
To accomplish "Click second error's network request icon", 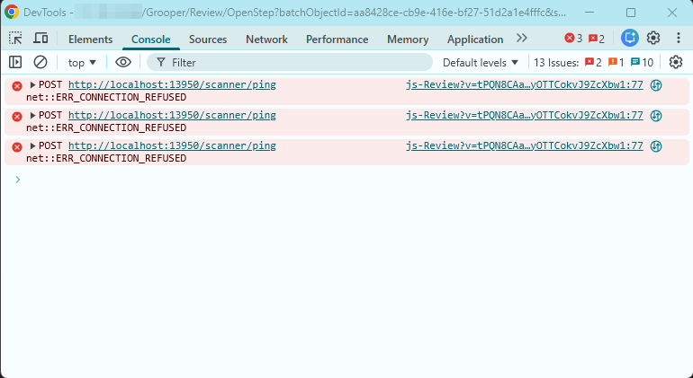I will 656,116.
